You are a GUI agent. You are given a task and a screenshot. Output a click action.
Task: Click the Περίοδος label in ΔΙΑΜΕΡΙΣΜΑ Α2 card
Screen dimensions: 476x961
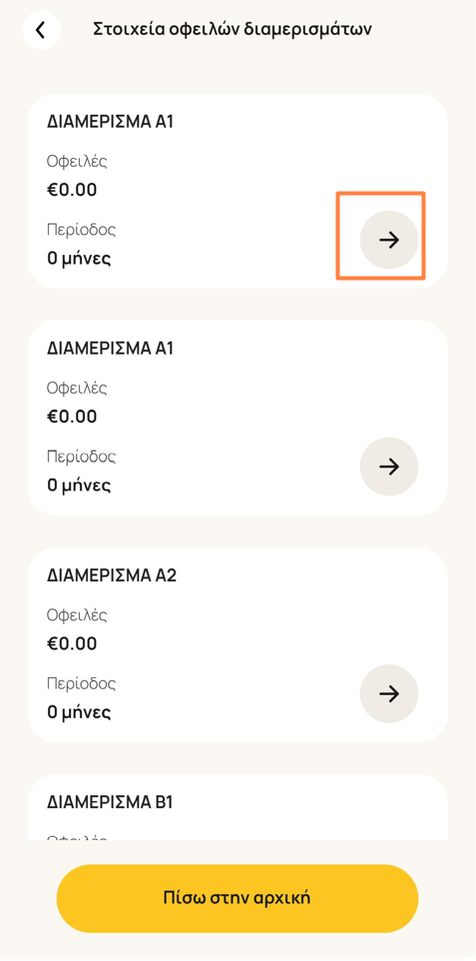82,683
